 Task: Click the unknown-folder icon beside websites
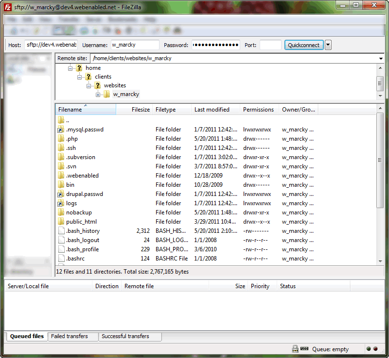98,85
